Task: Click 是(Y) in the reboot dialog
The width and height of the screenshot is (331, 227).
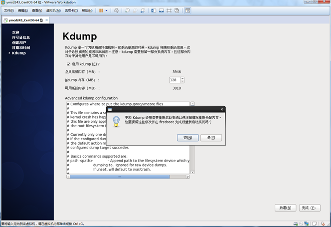Action: point(211,138)
